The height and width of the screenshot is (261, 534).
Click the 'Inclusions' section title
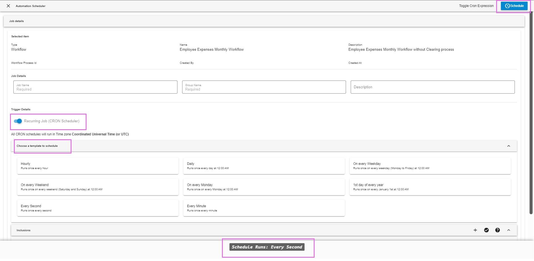[23, 230]
